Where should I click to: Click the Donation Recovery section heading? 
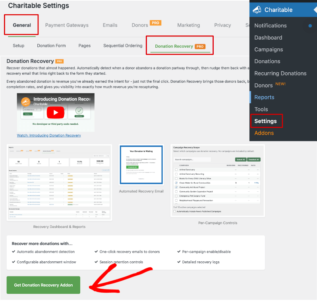[x=30, y=61]
